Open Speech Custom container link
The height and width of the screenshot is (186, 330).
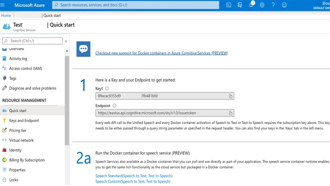coord(133,182)
